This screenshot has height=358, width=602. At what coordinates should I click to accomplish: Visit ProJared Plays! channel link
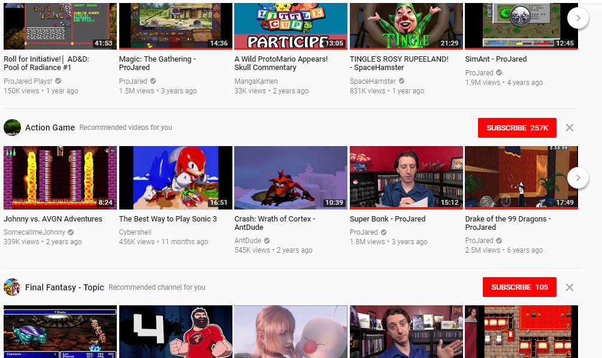[28, 81]
